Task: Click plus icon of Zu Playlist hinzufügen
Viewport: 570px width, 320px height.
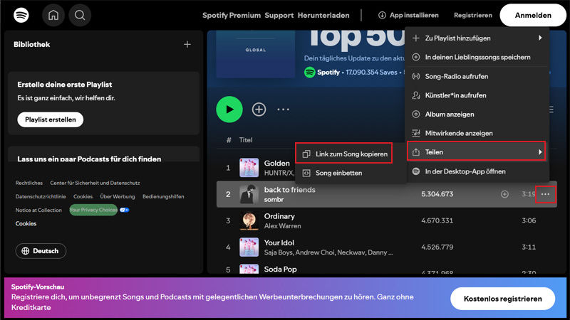Action: 416,38
